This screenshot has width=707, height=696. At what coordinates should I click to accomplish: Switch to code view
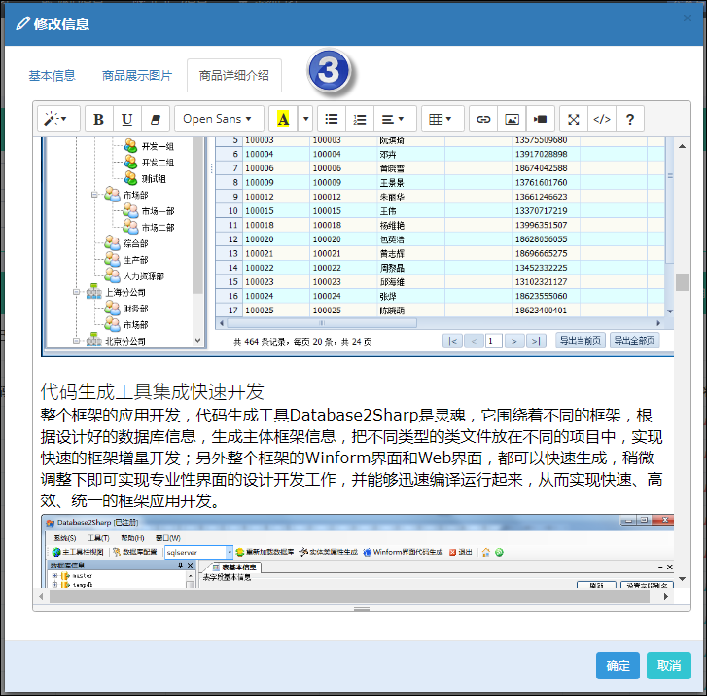602,119
